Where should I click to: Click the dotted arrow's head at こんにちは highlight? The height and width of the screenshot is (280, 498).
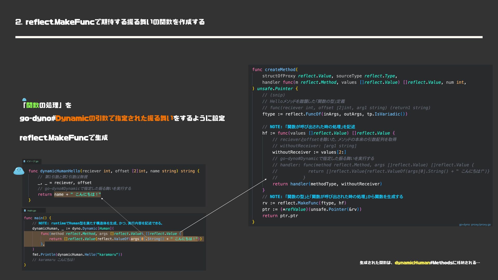tap(102, 199)
